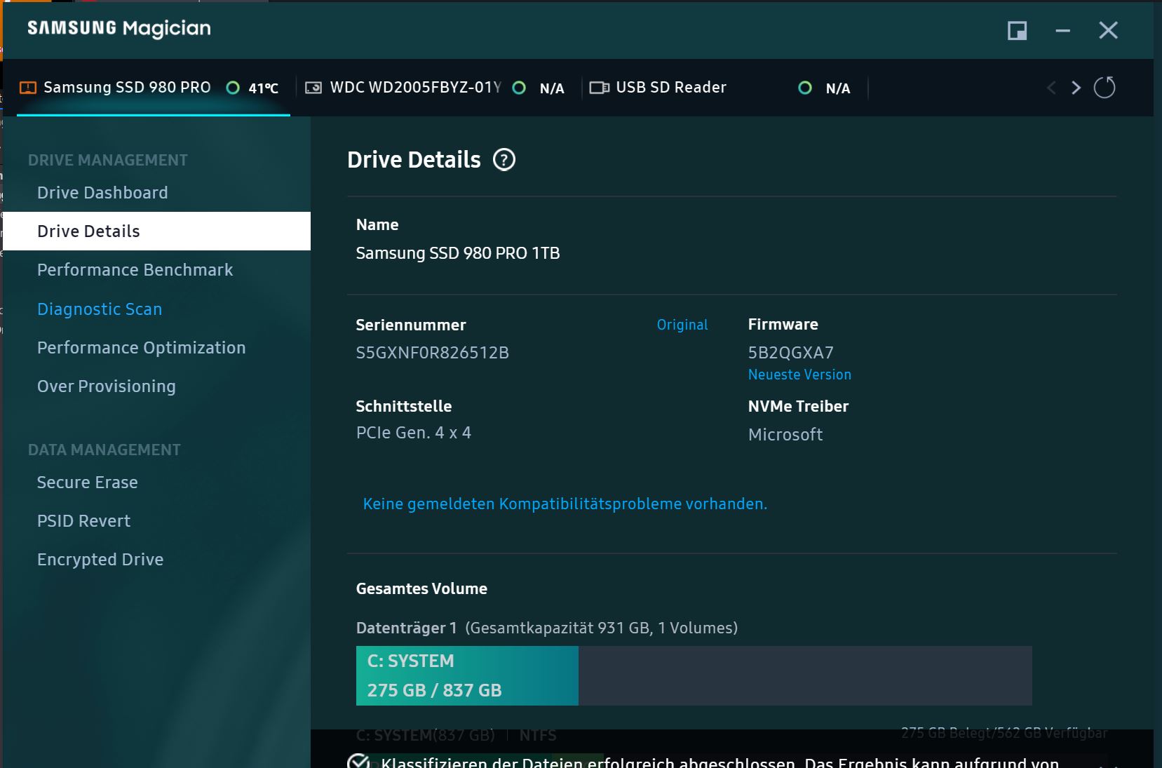Open Drive Details in sidebar
The width and height of the screenshot is (1162, 768).
(157, 231)
